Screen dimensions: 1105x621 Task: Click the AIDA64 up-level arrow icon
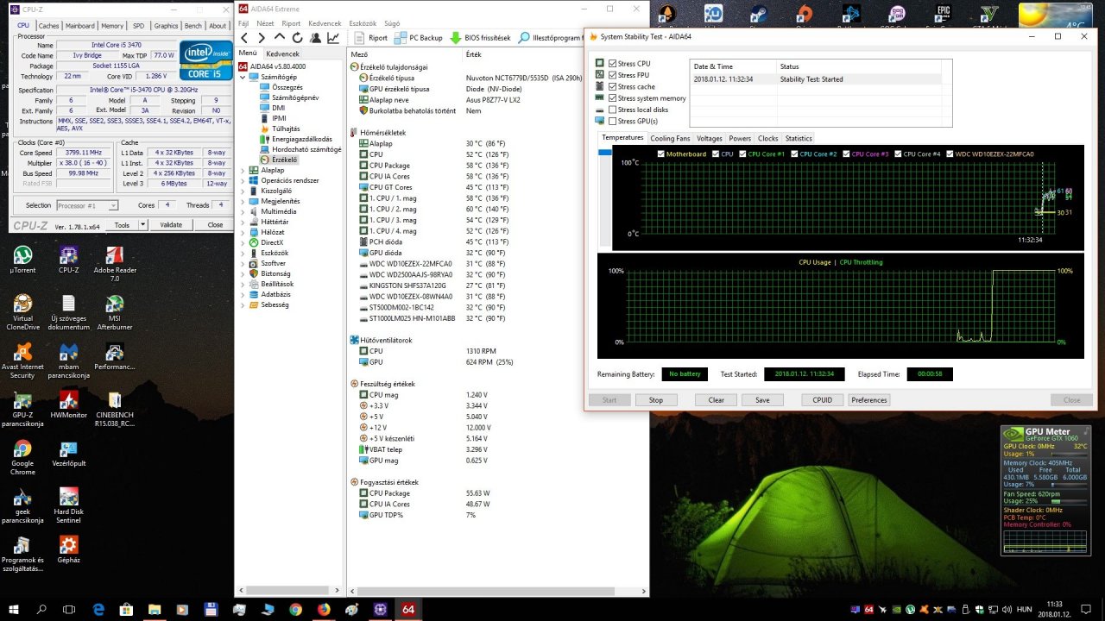coord(279,38)
